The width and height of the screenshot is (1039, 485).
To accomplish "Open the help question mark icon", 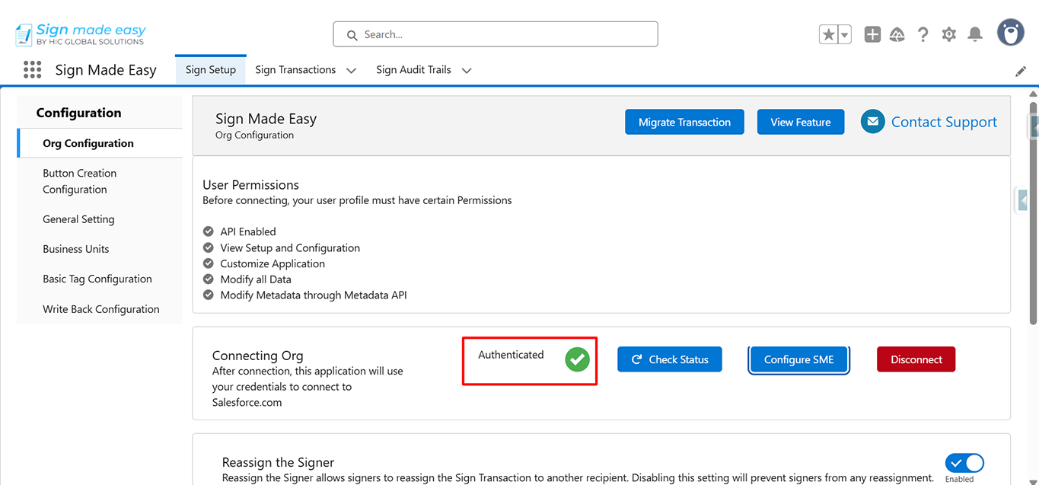I will pos(923,34).
